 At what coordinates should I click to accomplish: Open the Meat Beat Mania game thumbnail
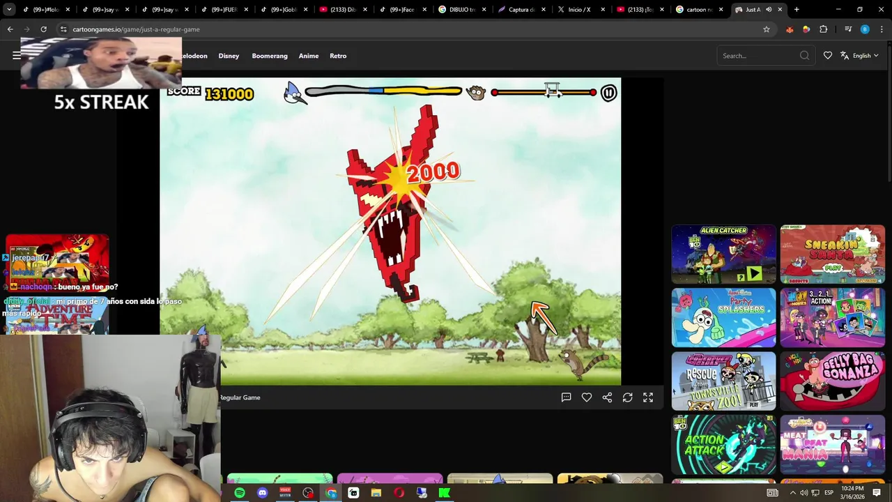832,444
